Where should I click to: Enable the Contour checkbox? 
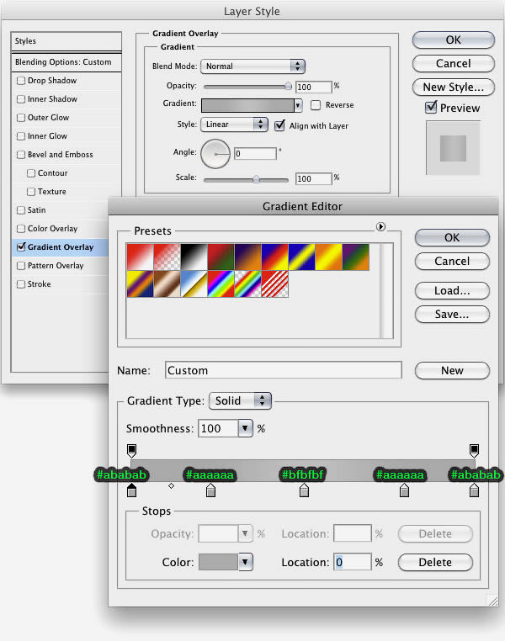pos(31,173)
